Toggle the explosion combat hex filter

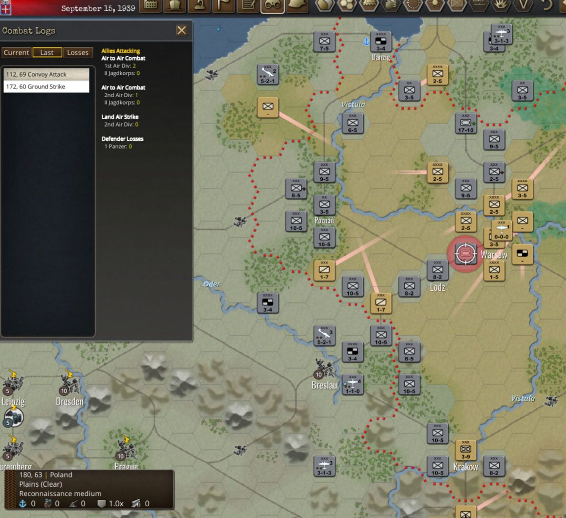pos(501,5)
